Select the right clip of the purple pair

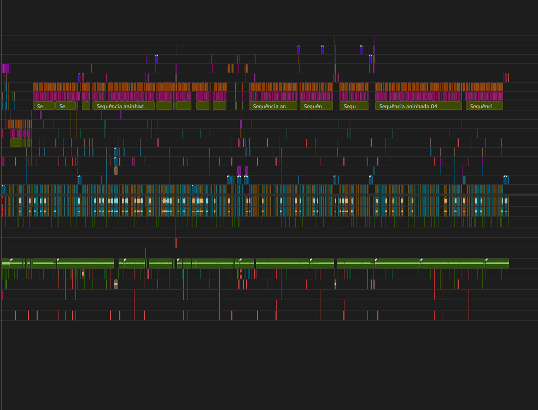pos(247,171)
